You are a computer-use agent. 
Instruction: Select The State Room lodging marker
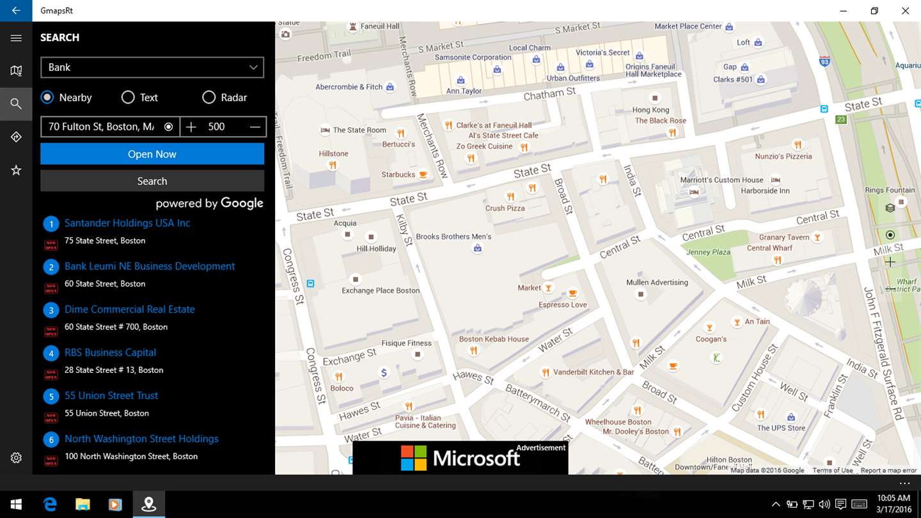click(326, 130)
